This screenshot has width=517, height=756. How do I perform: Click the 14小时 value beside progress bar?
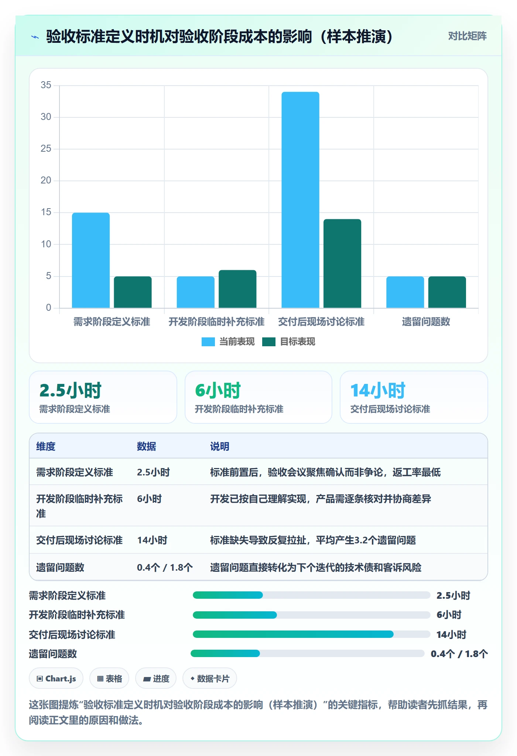pos(451,635)
